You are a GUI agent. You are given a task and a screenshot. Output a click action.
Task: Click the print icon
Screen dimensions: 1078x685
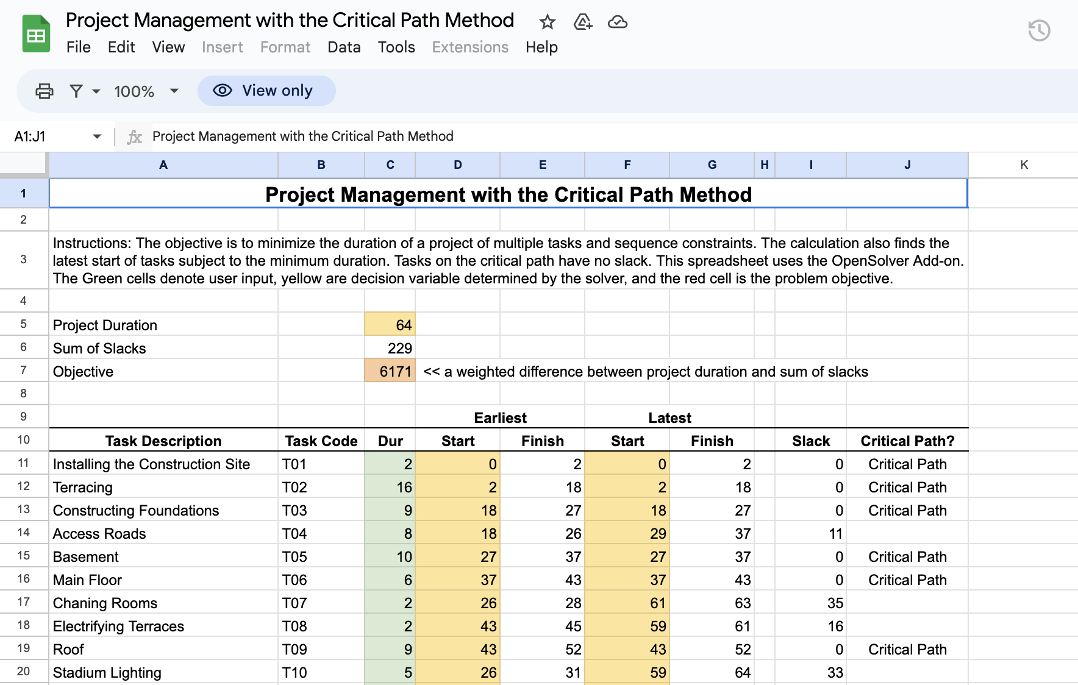point(44,90)
